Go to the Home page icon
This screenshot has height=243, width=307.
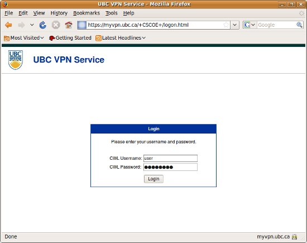coord(69,25)
